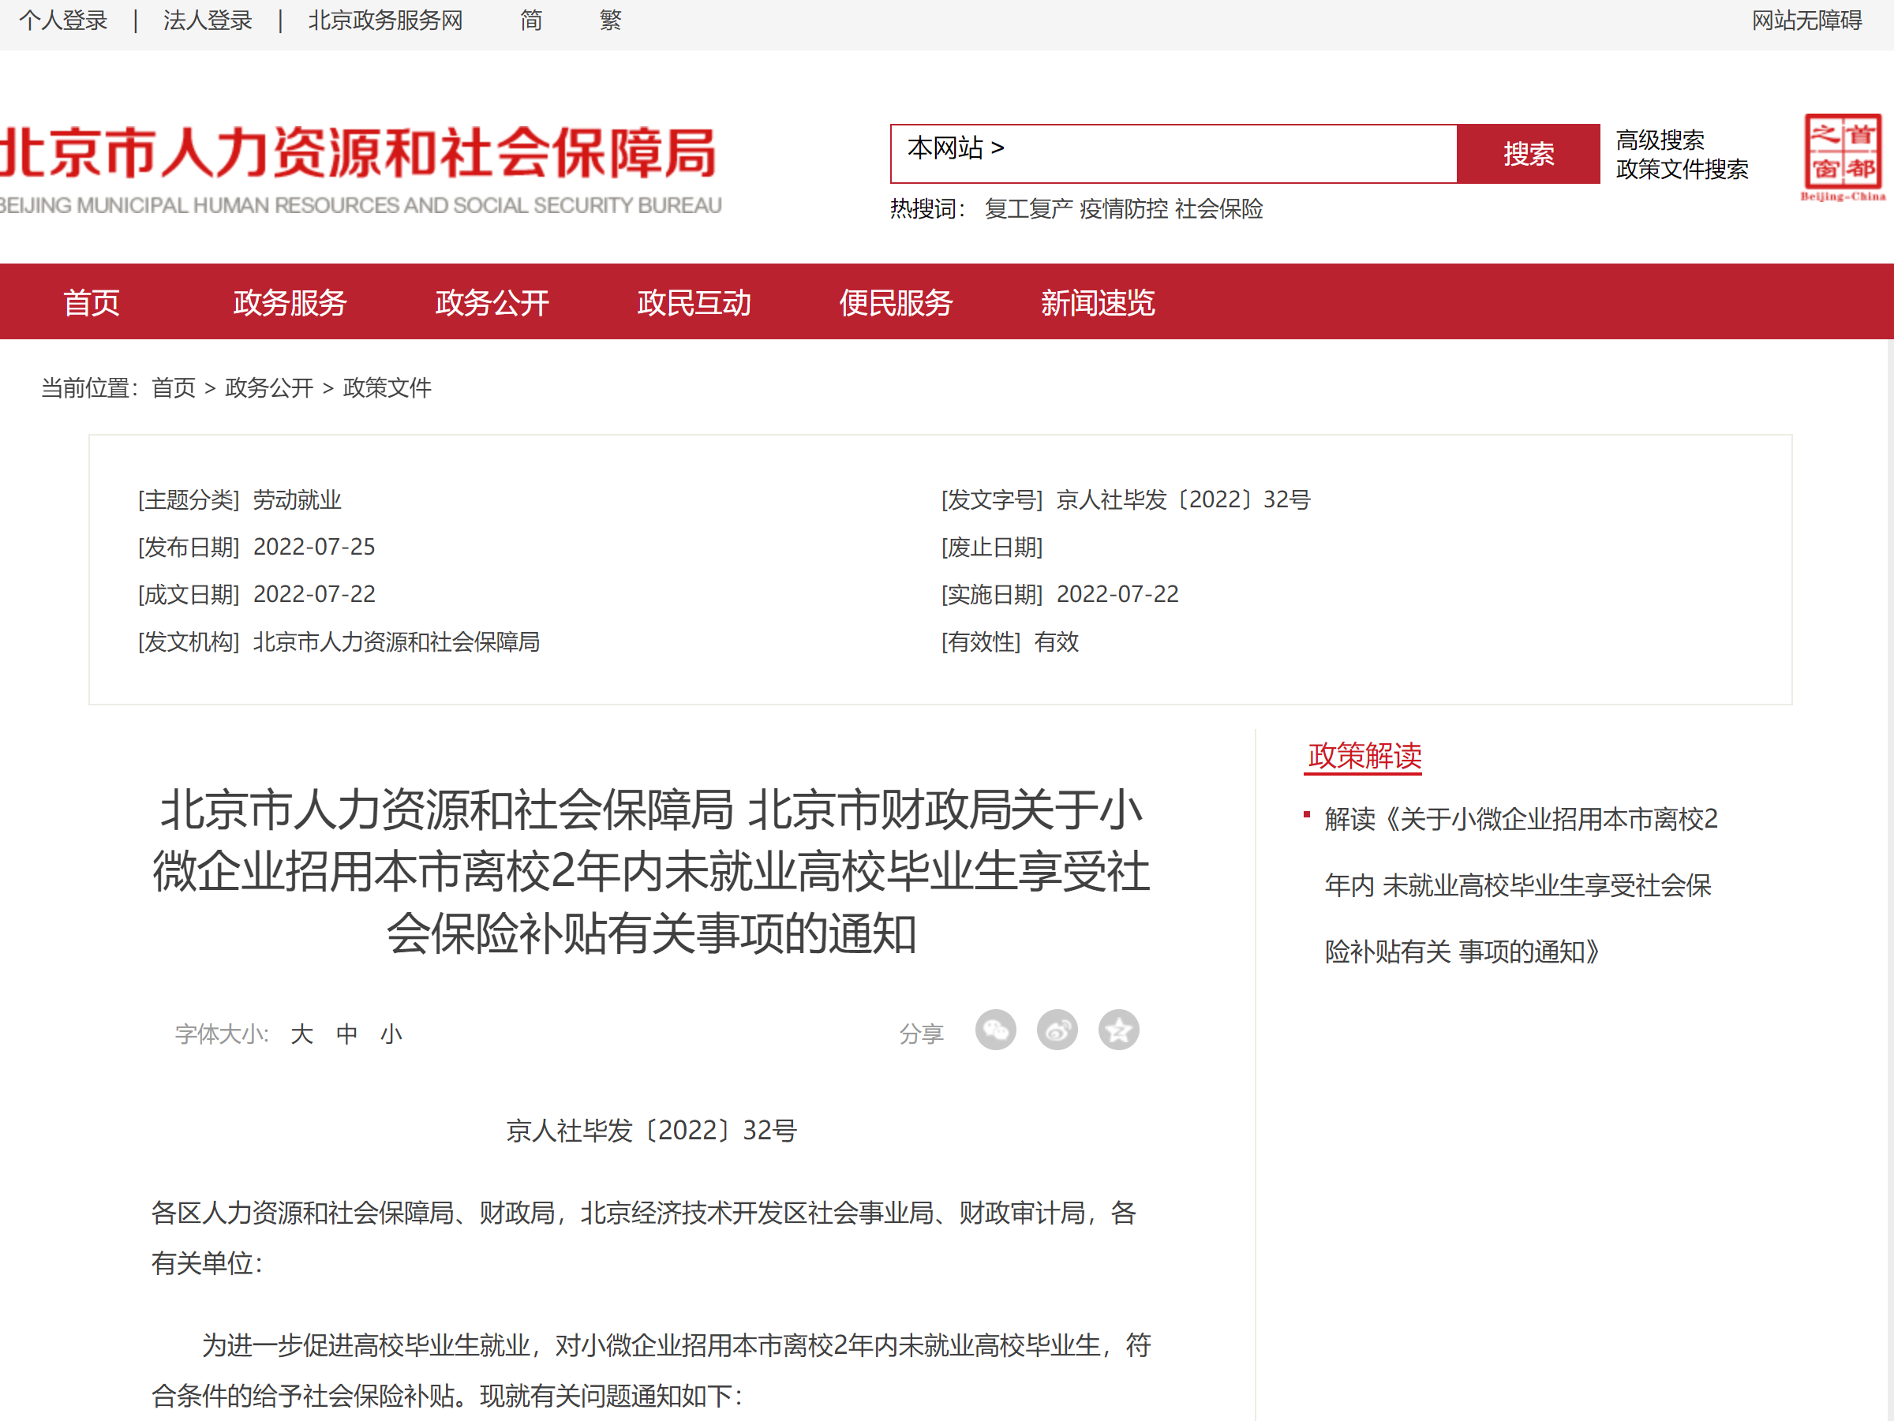
Task: Click 有效性 value 有效
Action: pyautogui.click(x=1057, y=642)
